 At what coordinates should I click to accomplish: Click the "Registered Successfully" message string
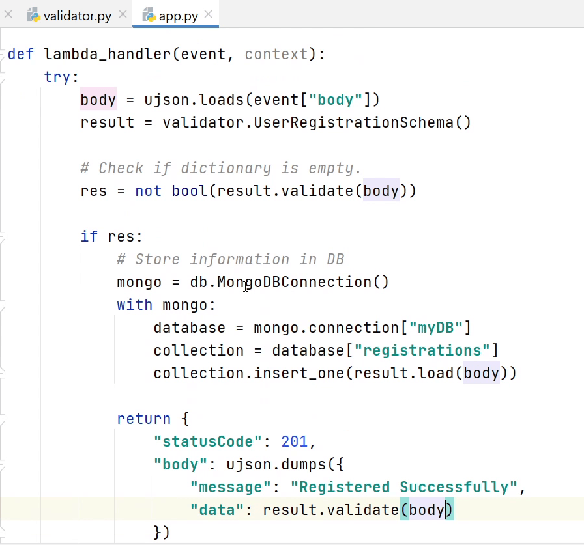(405, 487)
